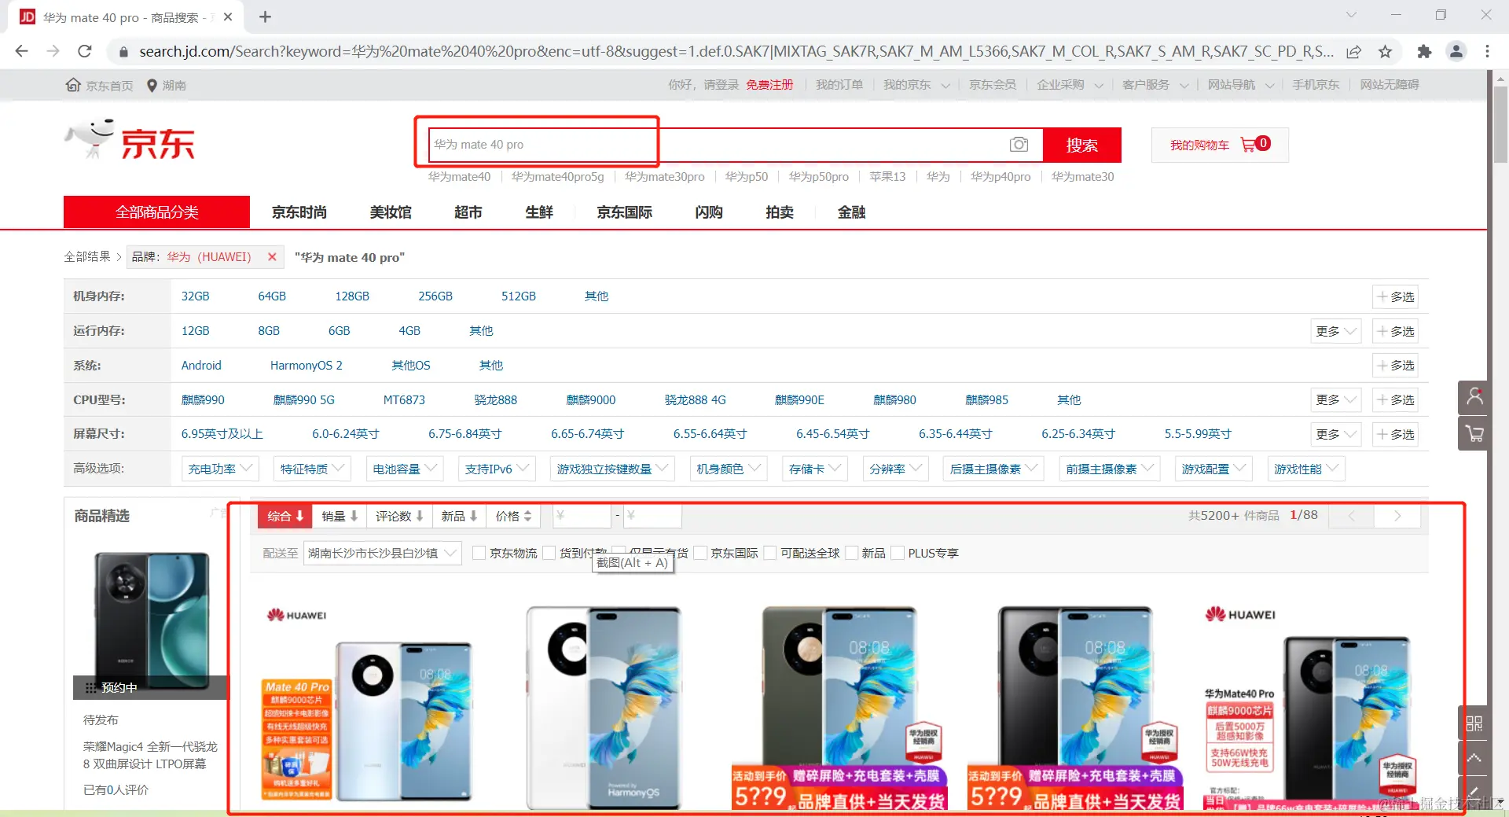Open the 京东国际 nav item

tap(624, 212)
